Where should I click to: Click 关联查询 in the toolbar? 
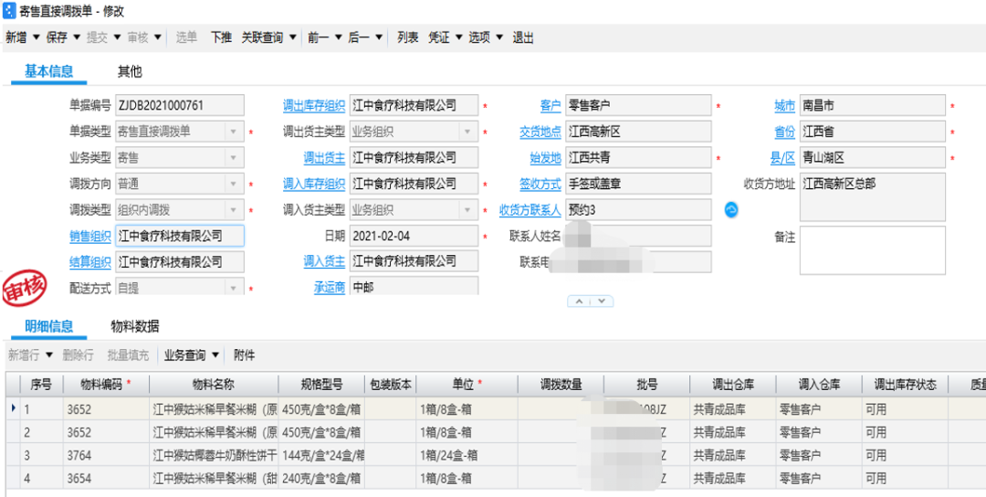(x=263, y=37)
